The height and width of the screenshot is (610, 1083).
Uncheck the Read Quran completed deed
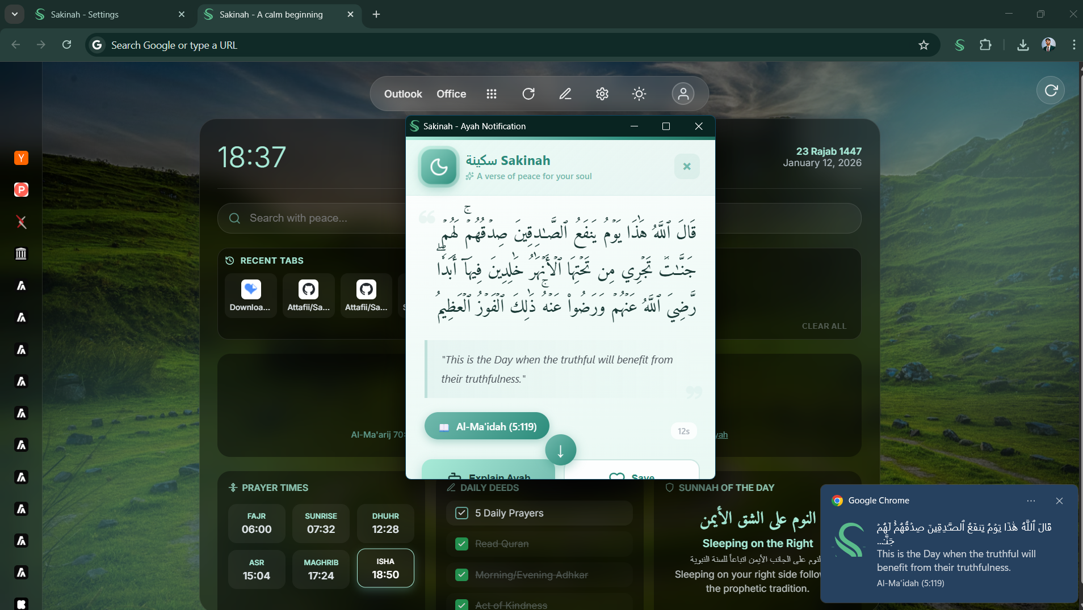click(x=461, y=544)
